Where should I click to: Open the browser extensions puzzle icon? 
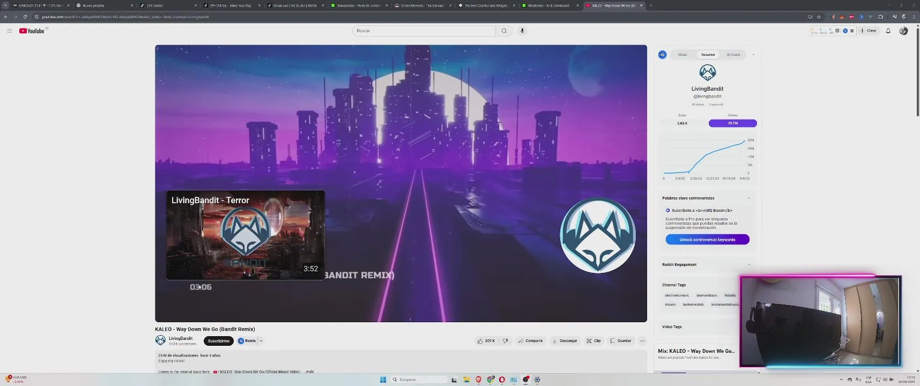pyautogui.click(x=880, y=17)
